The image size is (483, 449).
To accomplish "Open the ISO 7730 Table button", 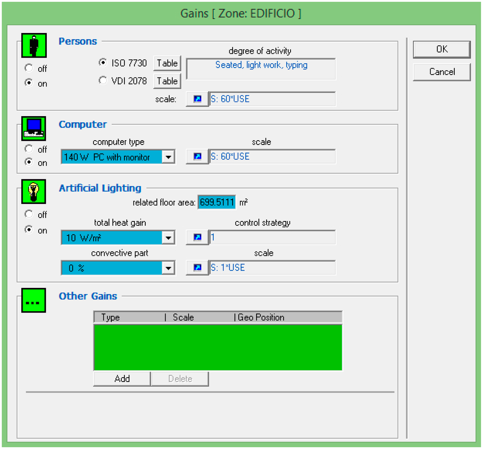I will 167,63.
